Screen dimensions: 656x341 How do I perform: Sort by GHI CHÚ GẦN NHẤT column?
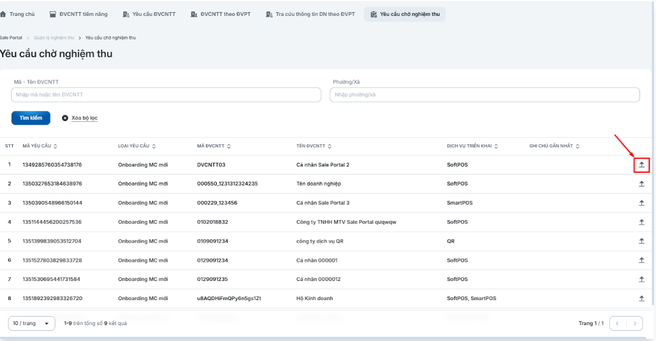[x=577, y=146]
